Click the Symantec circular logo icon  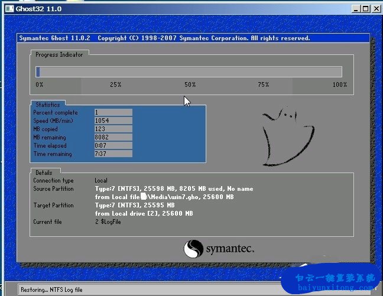click(x=193, y=249)
